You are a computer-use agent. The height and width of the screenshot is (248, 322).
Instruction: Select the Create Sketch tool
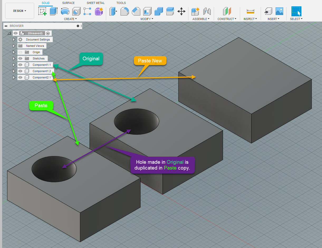(x=42, y=11)
